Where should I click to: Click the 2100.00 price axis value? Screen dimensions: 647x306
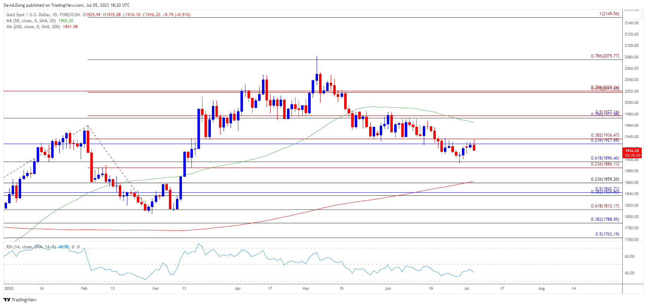[631, 46]
